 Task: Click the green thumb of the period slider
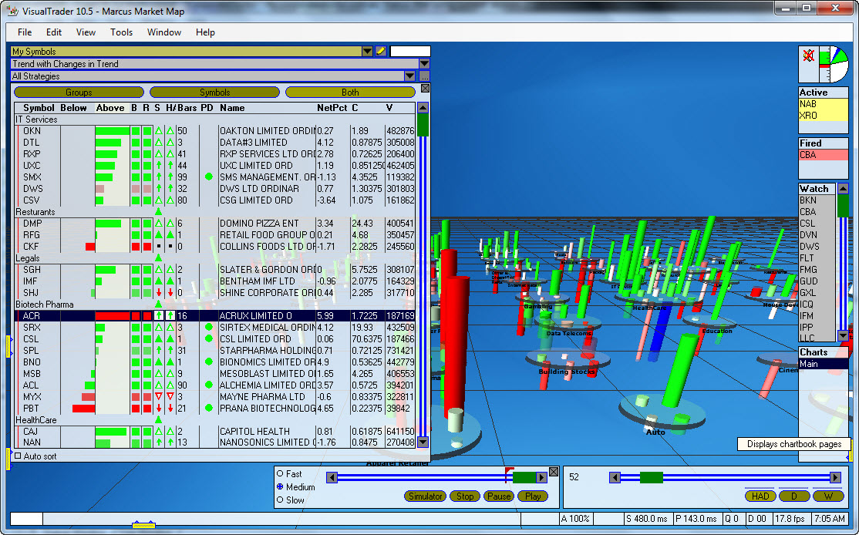coord(652,477)
